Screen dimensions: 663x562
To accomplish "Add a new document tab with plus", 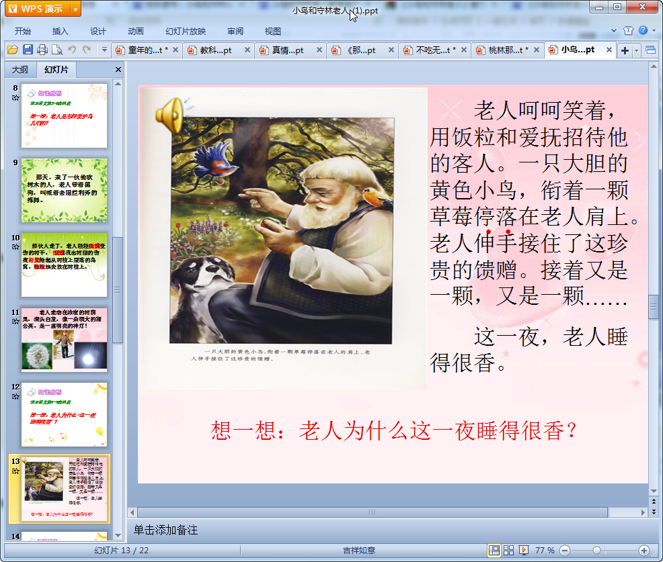I will click(625, 50).
